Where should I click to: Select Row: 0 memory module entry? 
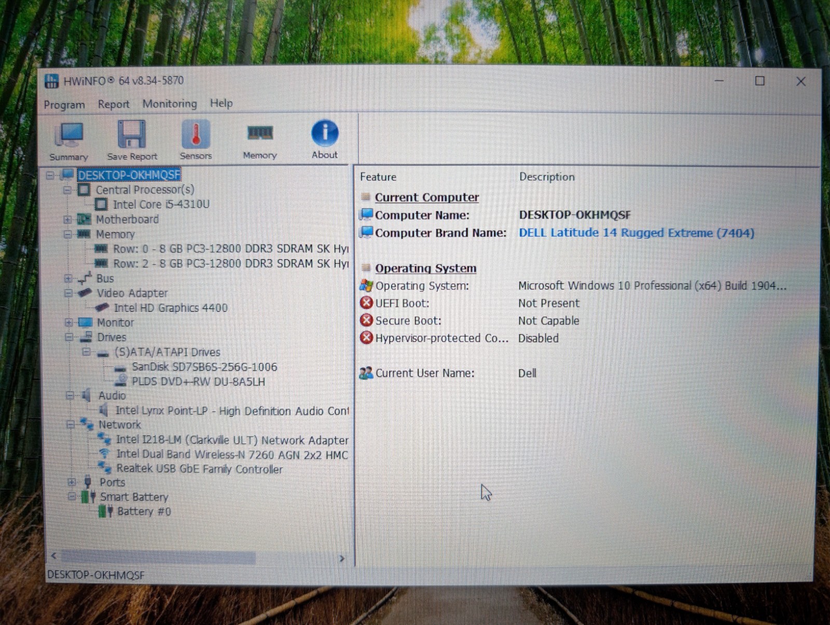(231, 249)
